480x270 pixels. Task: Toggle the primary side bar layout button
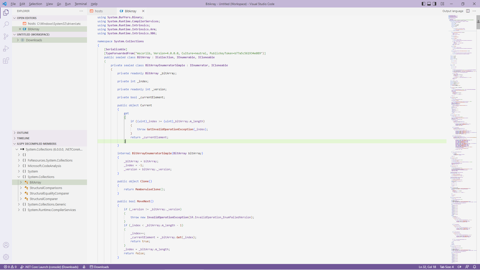click(423, 4)
